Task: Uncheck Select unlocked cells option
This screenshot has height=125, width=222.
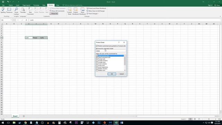Action: point(97,57)
